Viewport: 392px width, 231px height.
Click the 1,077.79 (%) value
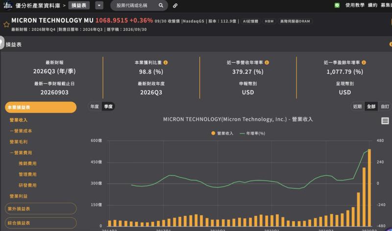[345, 72]
